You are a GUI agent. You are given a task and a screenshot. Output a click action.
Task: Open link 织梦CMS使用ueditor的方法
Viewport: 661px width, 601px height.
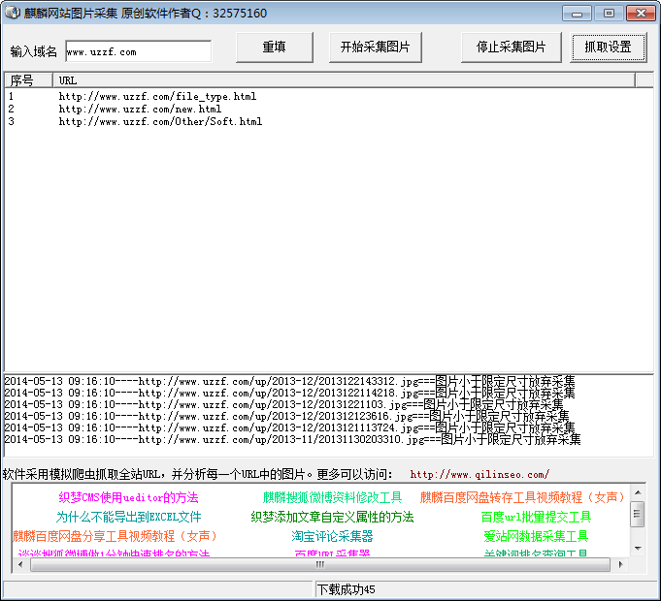pos(128,497)
